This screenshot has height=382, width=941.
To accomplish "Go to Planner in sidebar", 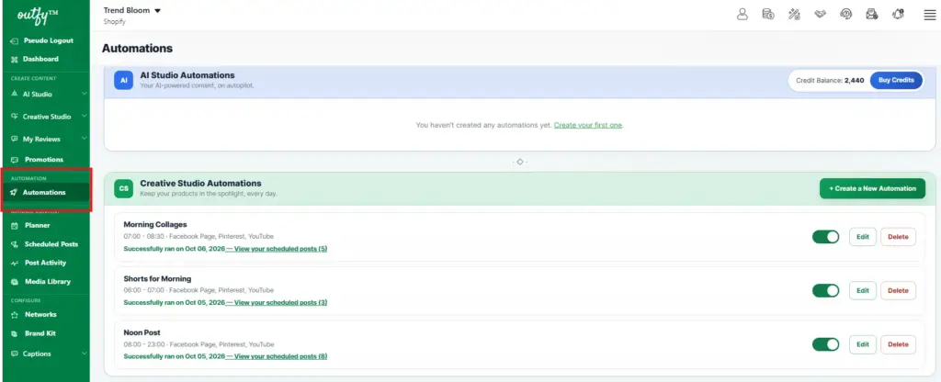I will coord(37,226).
